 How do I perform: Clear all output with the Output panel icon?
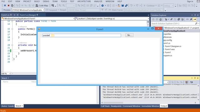click(x=186, y=82)
